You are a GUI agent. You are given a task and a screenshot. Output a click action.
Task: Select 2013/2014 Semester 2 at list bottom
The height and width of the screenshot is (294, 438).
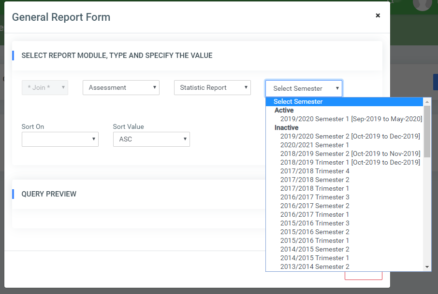click(314, 266)
